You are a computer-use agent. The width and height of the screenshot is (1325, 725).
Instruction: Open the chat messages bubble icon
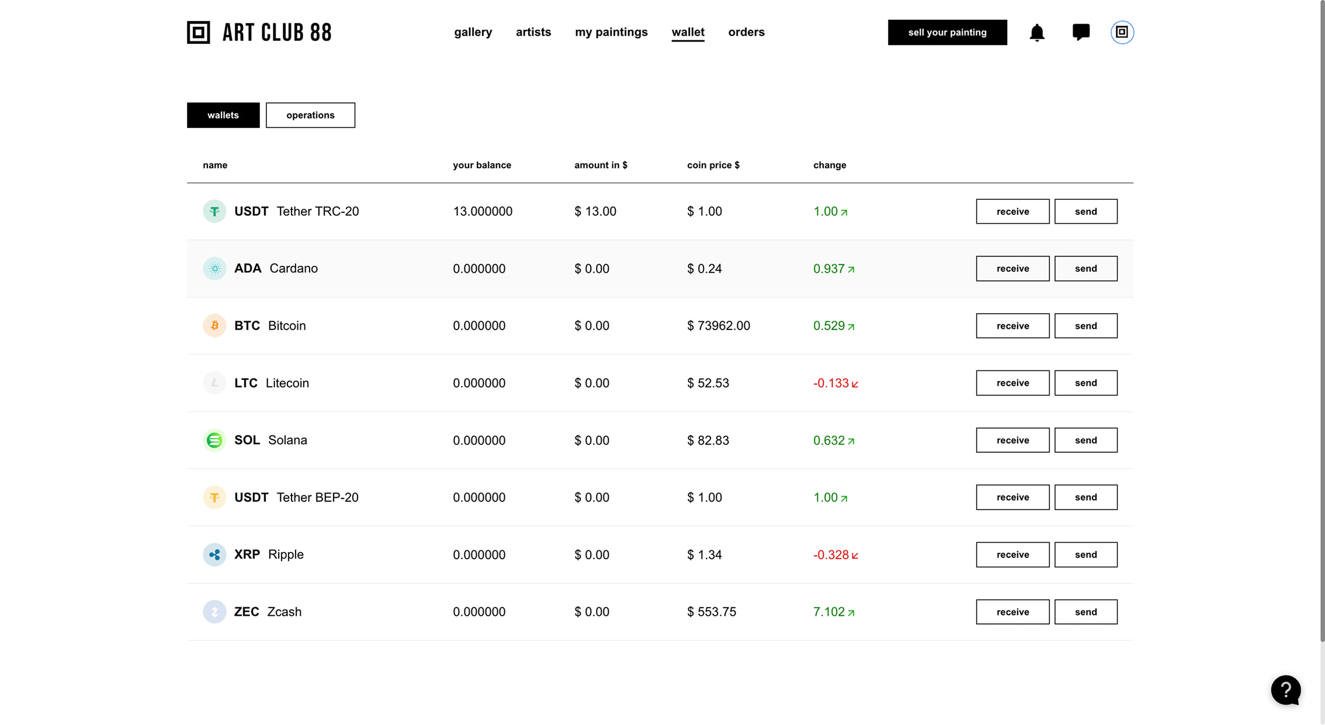(1081, 32)
